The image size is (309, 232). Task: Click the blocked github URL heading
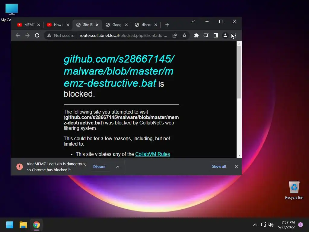pos(119,71)
